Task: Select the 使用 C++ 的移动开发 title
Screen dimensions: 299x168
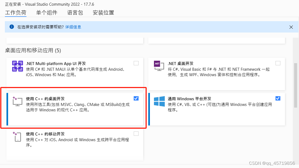Action: (45, 134)
